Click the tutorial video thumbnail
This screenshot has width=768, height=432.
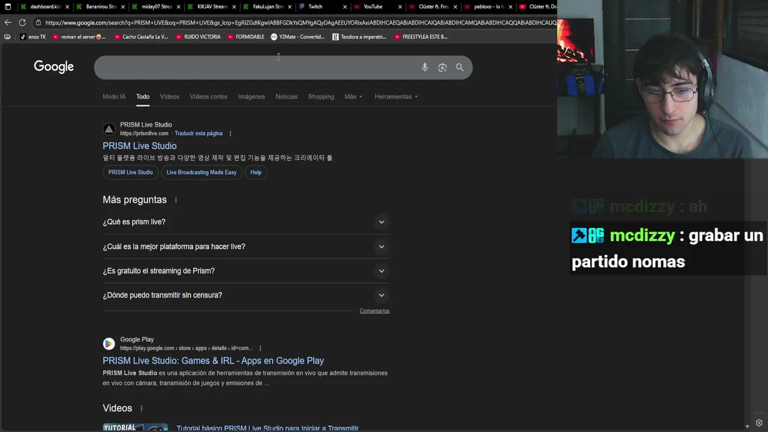(x=135, y=427)
